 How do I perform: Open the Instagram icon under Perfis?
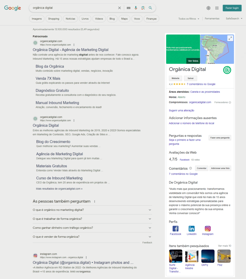coord(208,229)
